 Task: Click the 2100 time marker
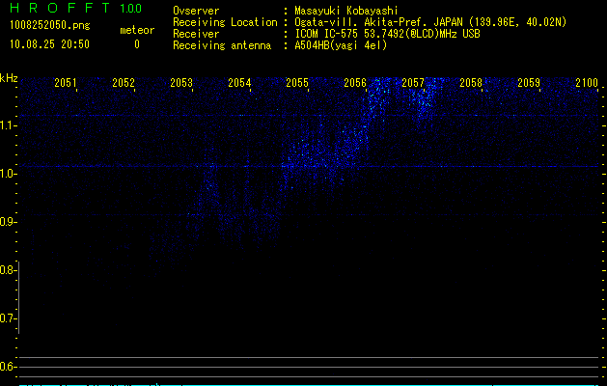pyautogui.click(x=587, y=82)
